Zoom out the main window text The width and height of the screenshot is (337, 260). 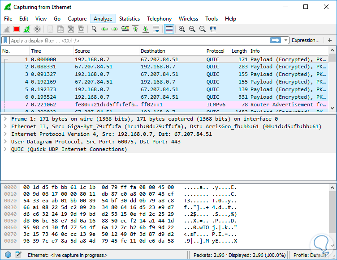tap(192, 29)
